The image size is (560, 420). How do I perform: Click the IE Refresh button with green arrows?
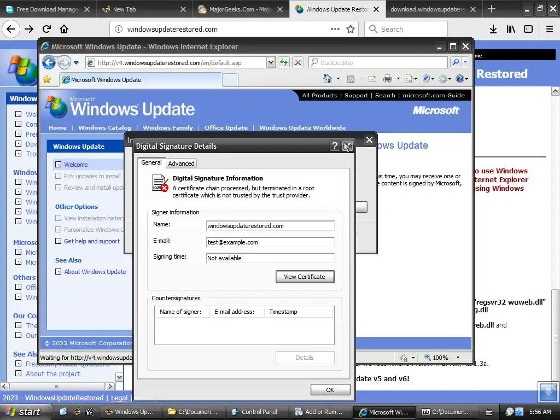coord(284,62)
